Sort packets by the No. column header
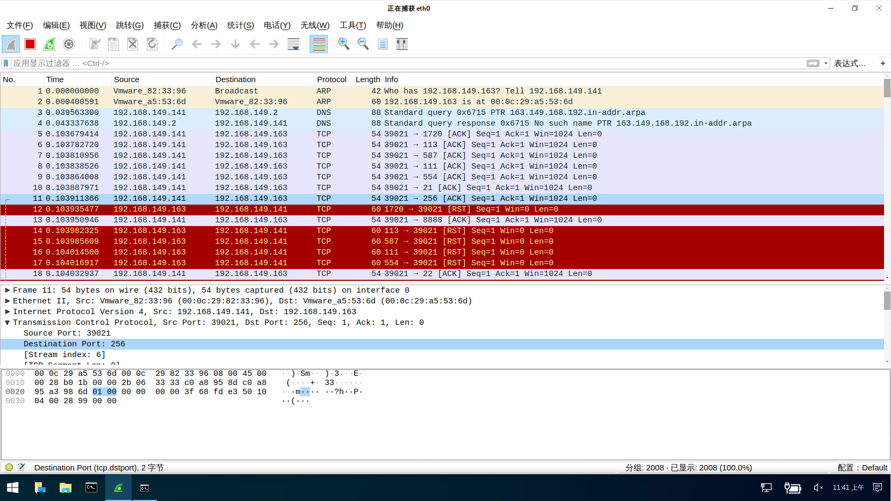 [x=22, y=79]
